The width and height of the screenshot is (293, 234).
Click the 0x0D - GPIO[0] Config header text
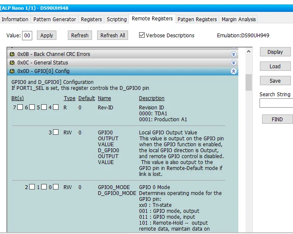pyautogui.click(x=43, y=71)
